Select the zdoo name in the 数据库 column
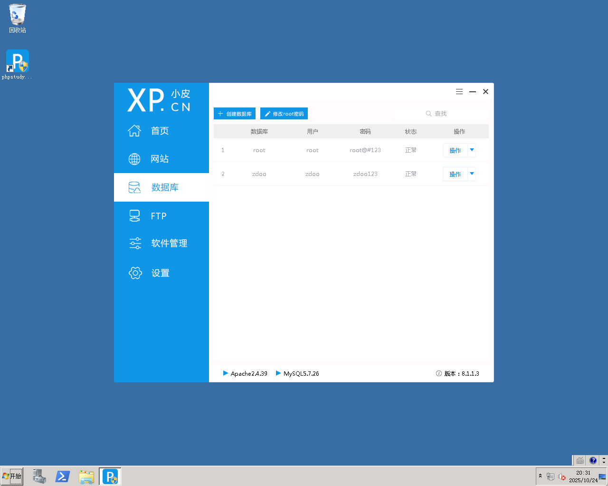Image resolution: width=608 pixels, height=486 pixels. click(x=259, y=174)
